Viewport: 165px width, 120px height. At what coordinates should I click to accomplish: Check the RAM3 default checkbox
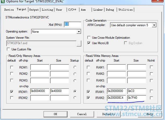pyautogui.click(x=88, y=80)
